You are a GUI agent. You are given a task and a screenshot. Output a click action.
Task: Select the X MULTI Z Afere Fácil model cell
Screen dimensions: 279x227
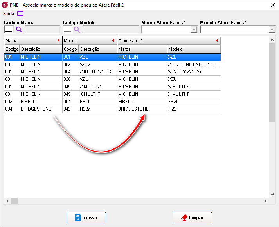(x=194, y=87)
